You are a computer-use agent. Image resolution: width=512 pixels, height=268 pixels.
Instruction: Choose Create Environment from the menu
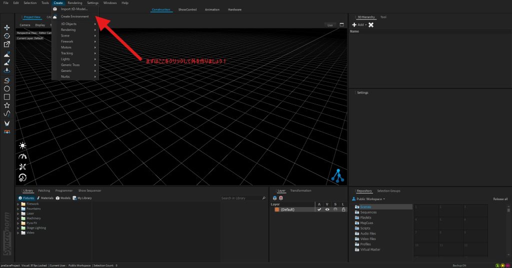(74, 16)
